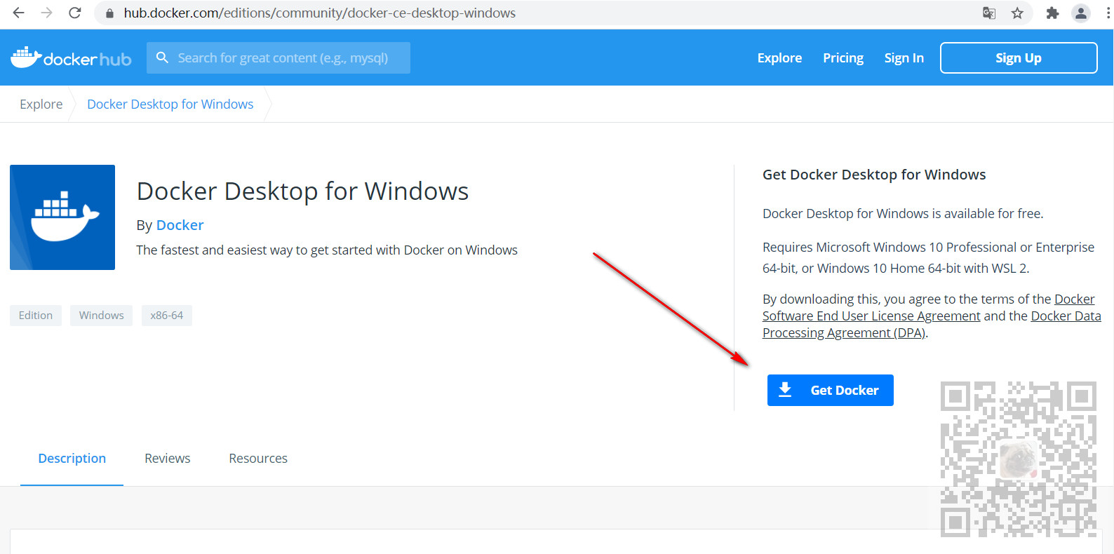Image resolution: width=1114 pixels, height=554 pixels.
Task: Click the Get Docker Desktop for Windows heading
Action: pos(874,175)
